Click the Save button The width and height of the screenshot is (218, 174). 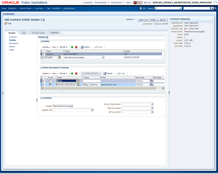[141, 20]
